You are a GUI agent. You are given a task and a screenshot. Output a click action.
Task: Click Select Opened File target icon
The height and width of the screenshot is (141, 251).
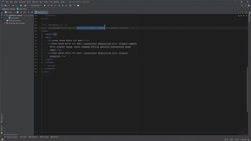pos(18,12)
